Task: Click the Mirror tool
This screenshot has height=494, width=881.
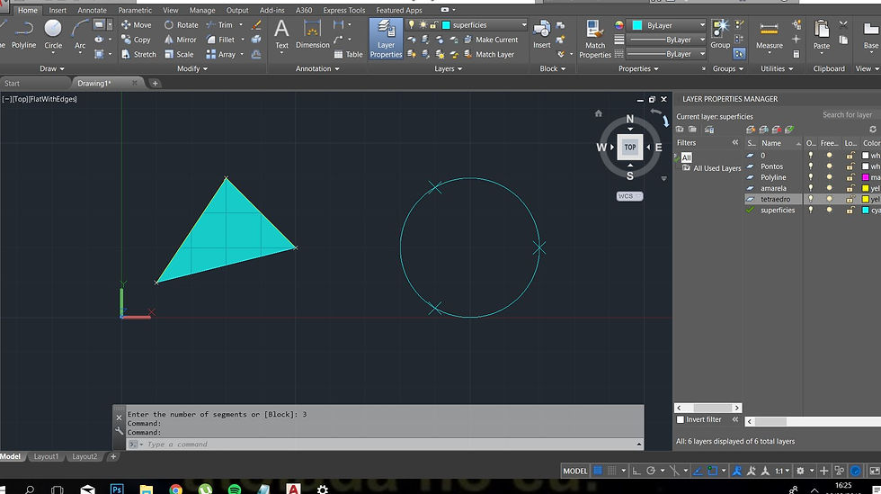Action: (181, 40)
